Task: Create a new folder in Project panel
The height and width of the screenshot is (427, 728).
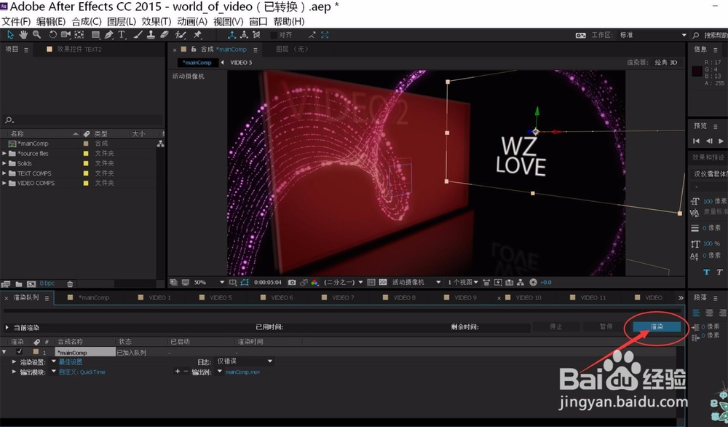Action: coord(19,283)
